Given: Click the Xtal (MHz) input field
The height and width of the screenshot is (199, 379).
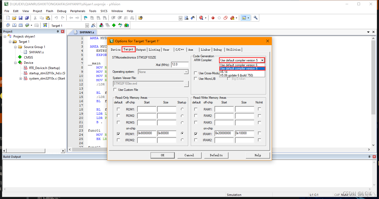Looking at the screenshot, I should 180,65.
